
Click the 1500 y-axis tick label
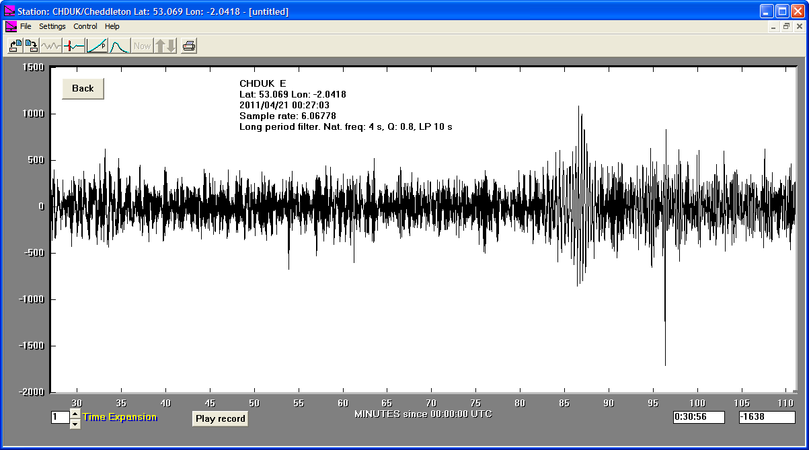point(34,67)
